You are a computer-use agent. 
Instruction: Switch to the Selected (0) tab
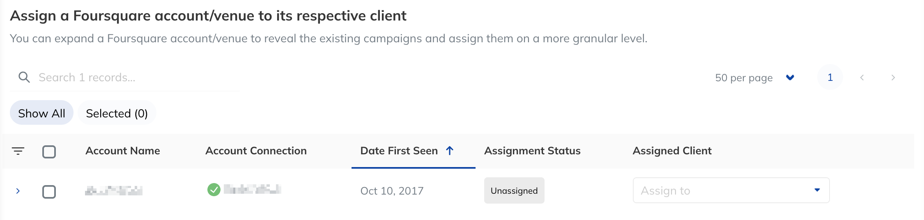[x=117, y=113]
